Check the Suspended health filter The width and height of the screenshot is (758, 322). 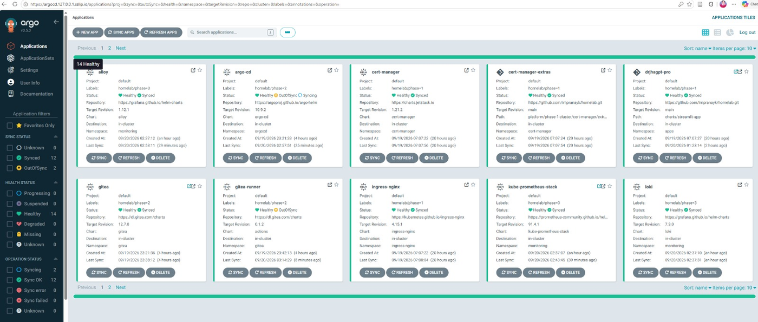click(10, 203)
